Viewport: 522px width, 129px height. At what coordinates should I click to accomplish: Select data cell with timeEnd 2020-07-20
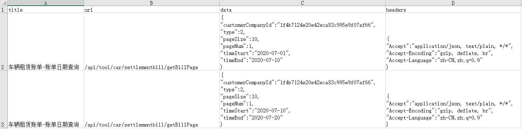302,99
